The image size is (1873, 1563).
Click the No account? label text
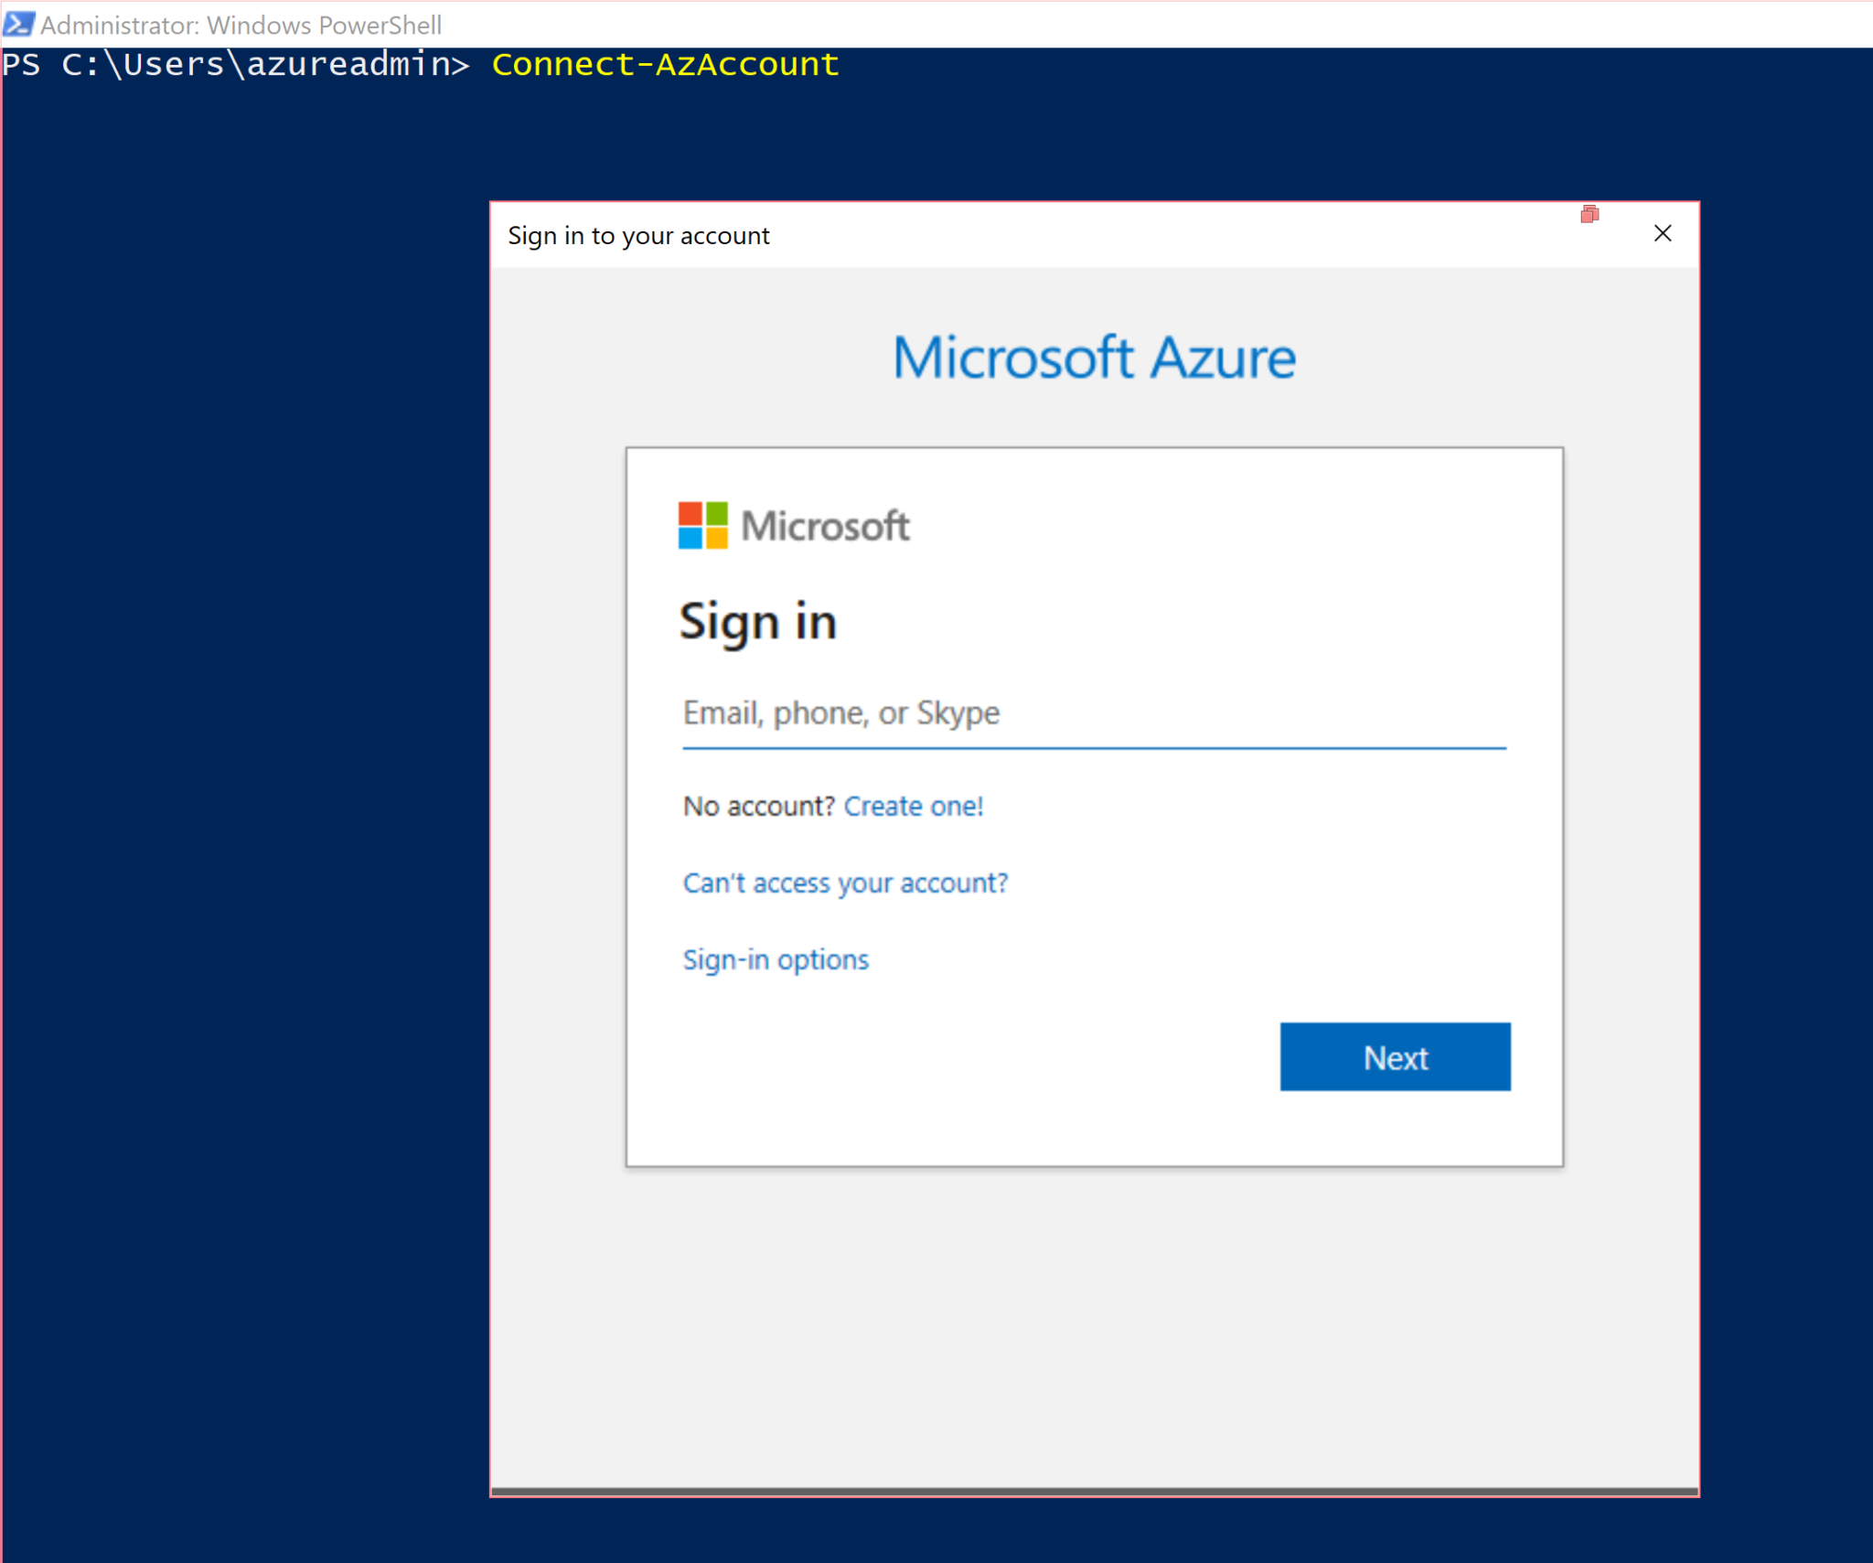(758, 807)
